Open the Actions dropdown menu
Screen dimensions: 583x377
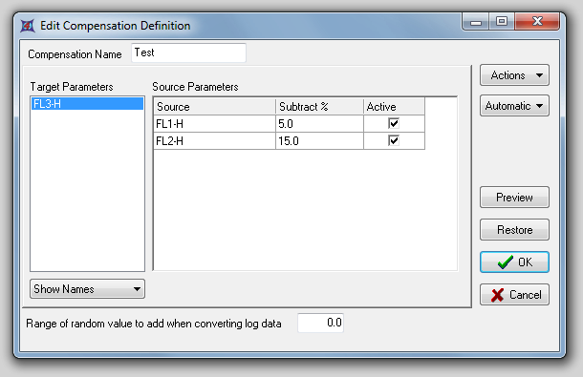(514, 75)
